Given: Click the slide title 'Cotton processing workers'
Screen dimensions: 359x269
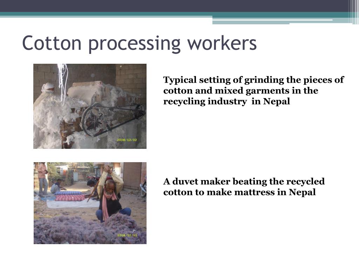Looking at the screenshot, I should click(x=139, y=44).
